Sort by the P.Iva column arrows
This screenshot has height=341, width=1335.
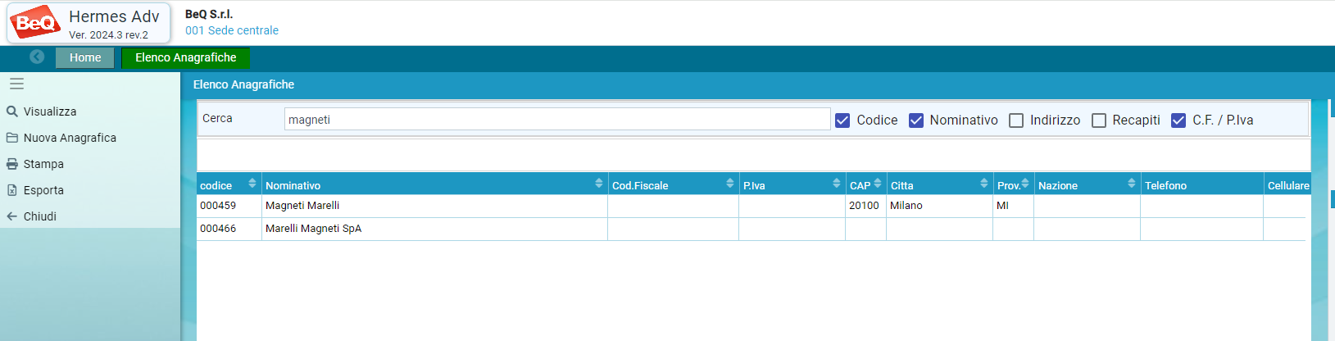point(837,184)
